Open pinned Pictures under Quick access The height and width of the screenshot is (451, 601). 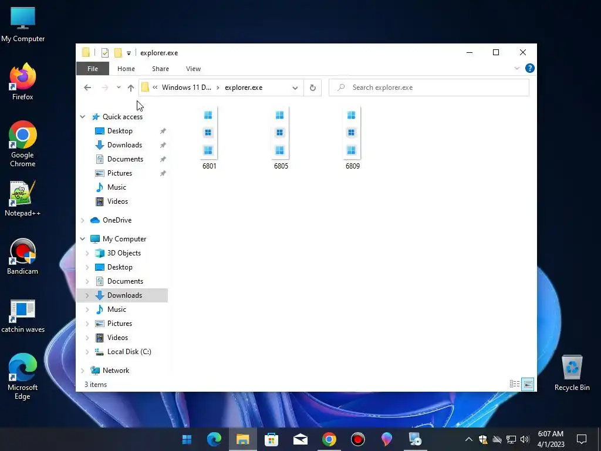pyautogui.click(x=120, y=173)
